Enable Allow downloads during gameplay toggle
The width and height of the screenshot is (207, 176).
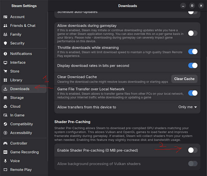(193, 33)
